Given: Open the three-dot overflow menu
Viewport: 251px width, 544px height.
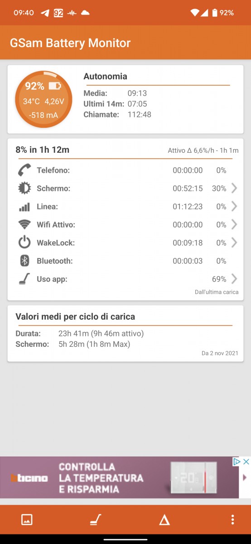Looking at the screenshot, I should [x=232, y=520].
